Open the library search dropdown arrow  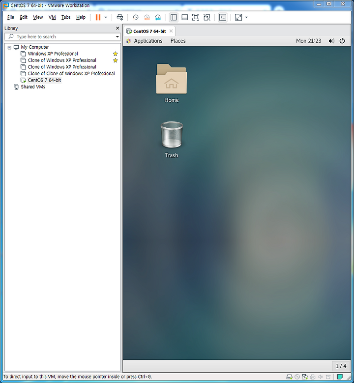coord(118,37)
